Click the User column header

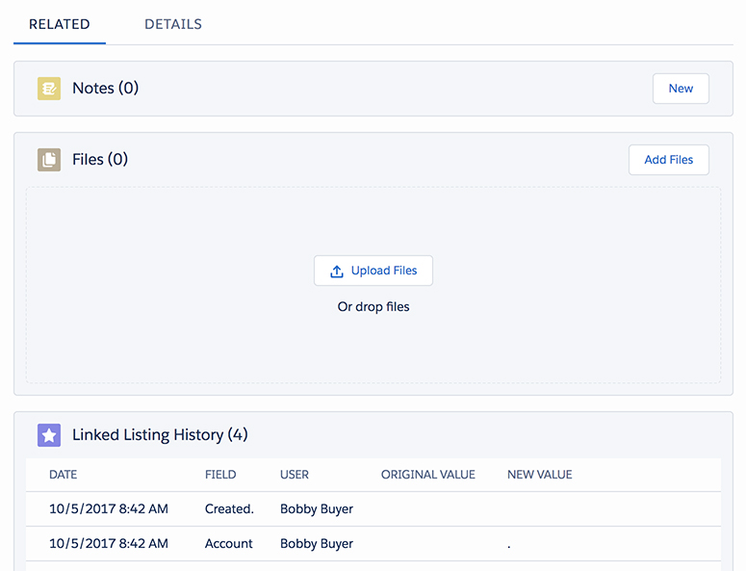[294, 475]
